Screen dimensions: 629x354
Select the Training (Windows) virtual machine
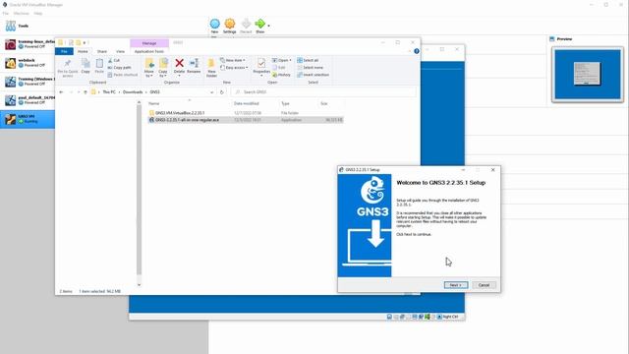pos(28,82)
